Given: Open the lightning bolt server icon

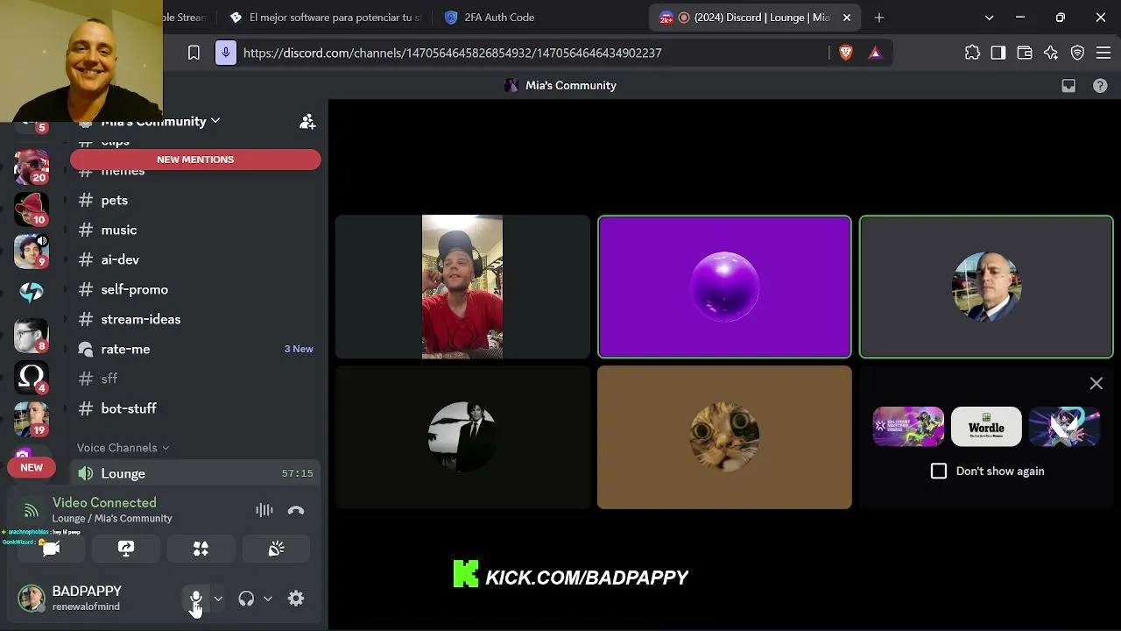Looking at the screenshot, I should point(32,292).
